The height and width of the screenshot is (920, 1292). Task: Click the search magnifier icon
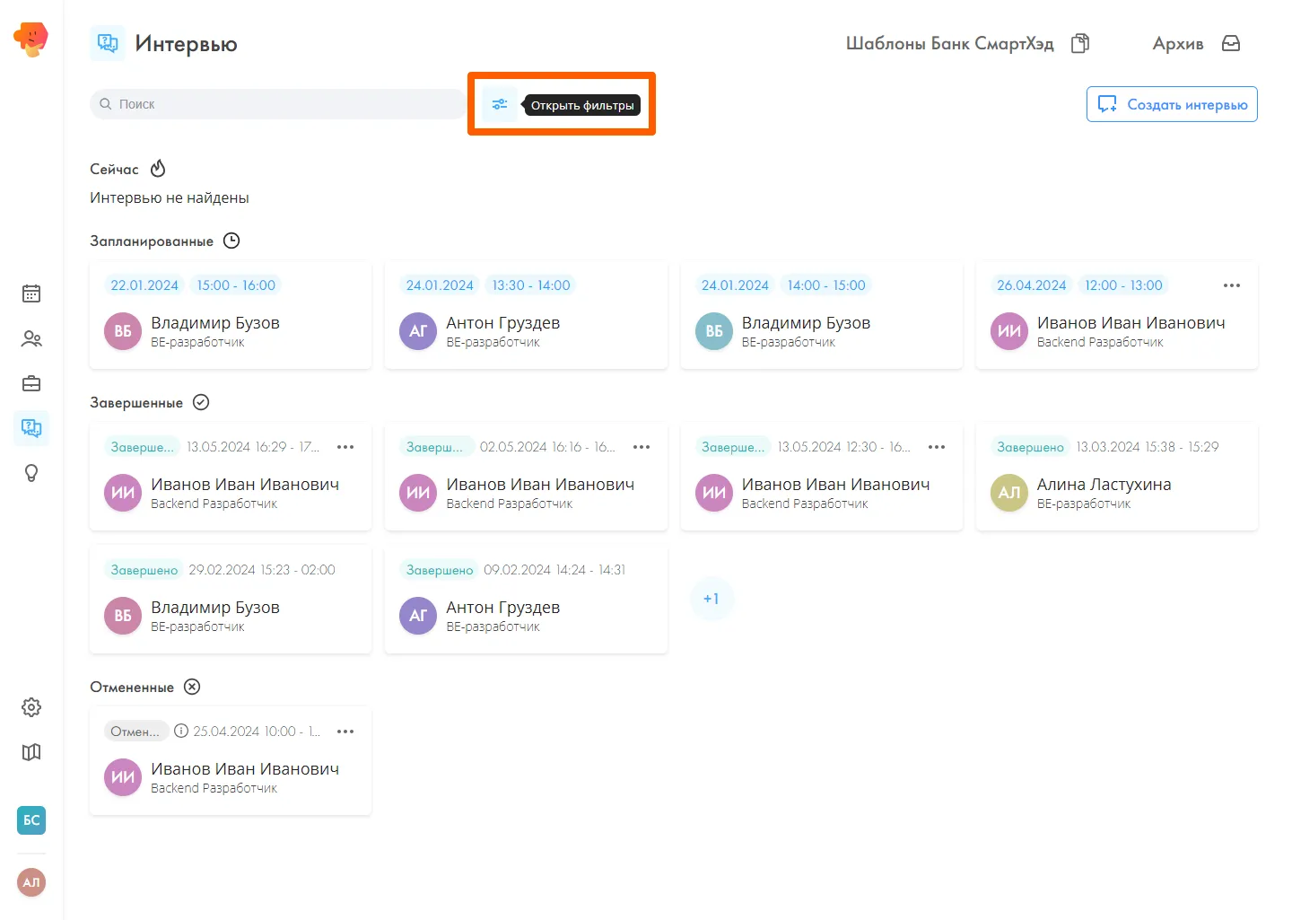click(x=106, y=104)
